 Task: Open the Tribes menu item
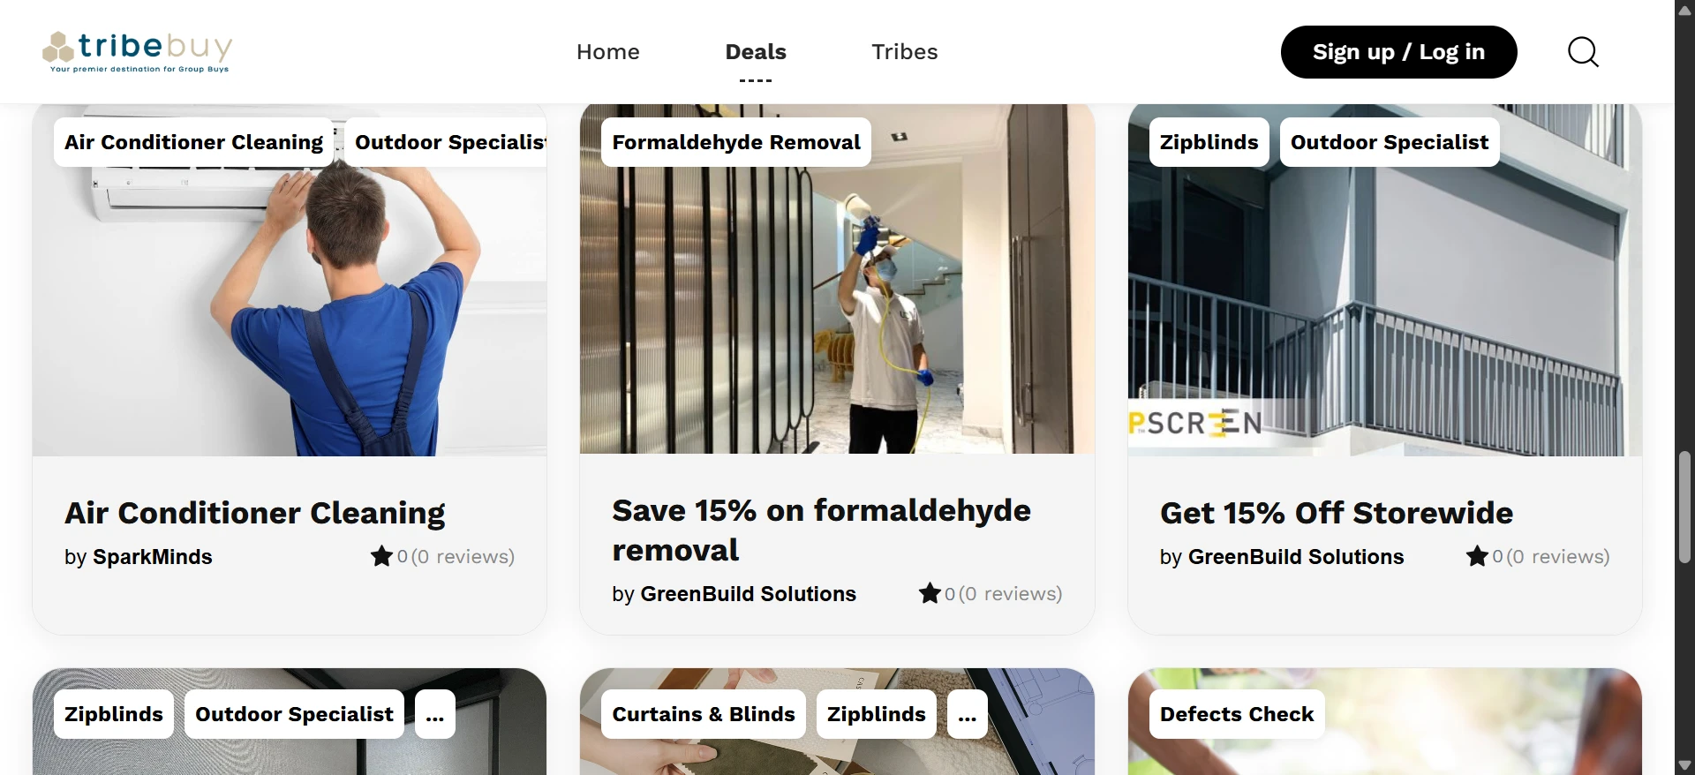click(x=905, y=52)
